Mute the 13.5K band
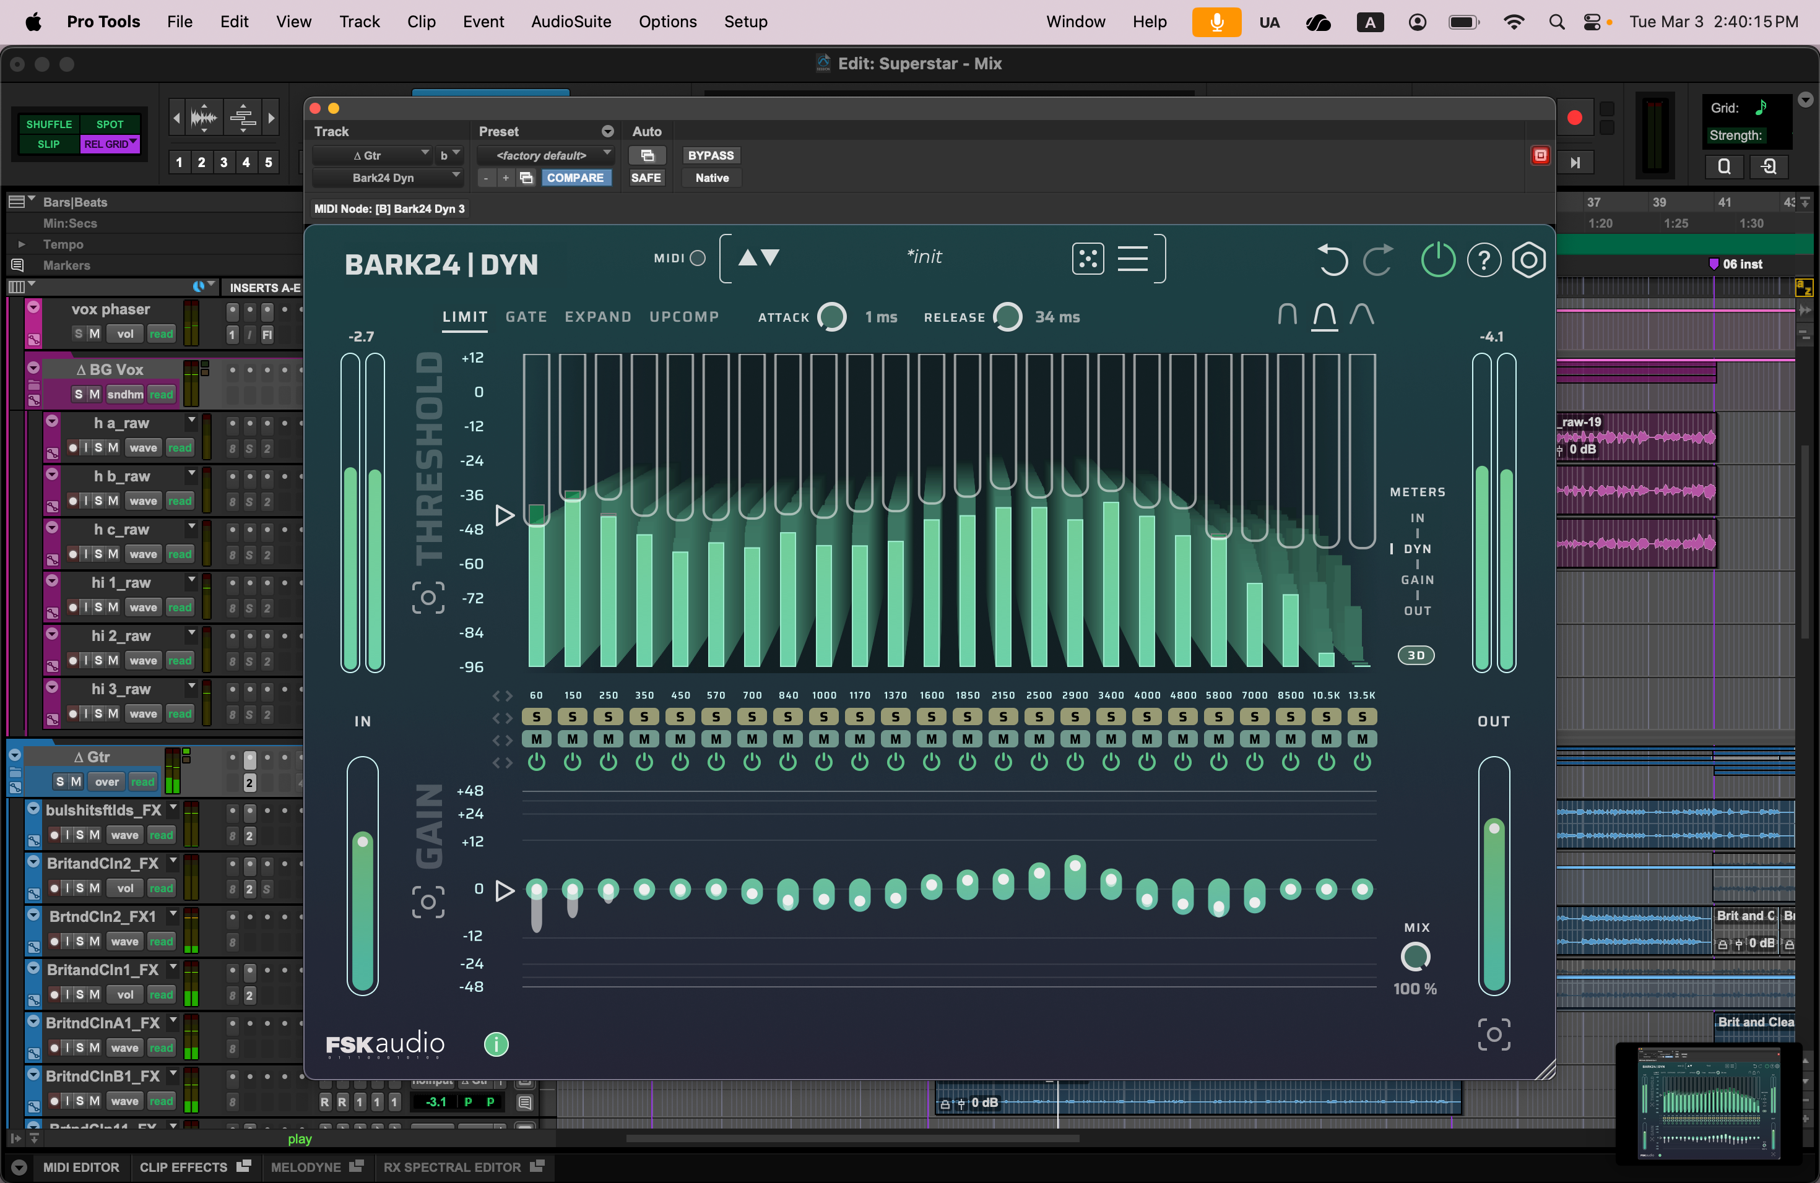 (1362, 739)
